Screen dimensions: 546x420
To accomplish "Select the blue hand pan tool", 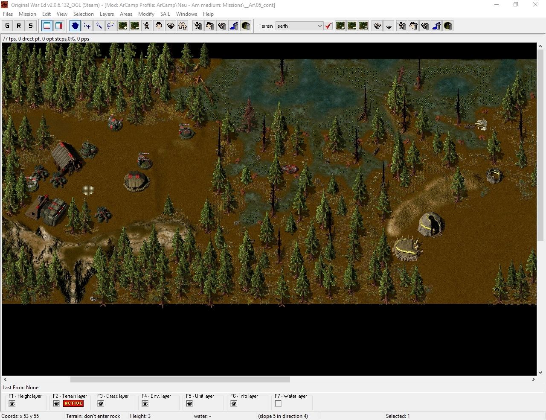I will [75, 26].
